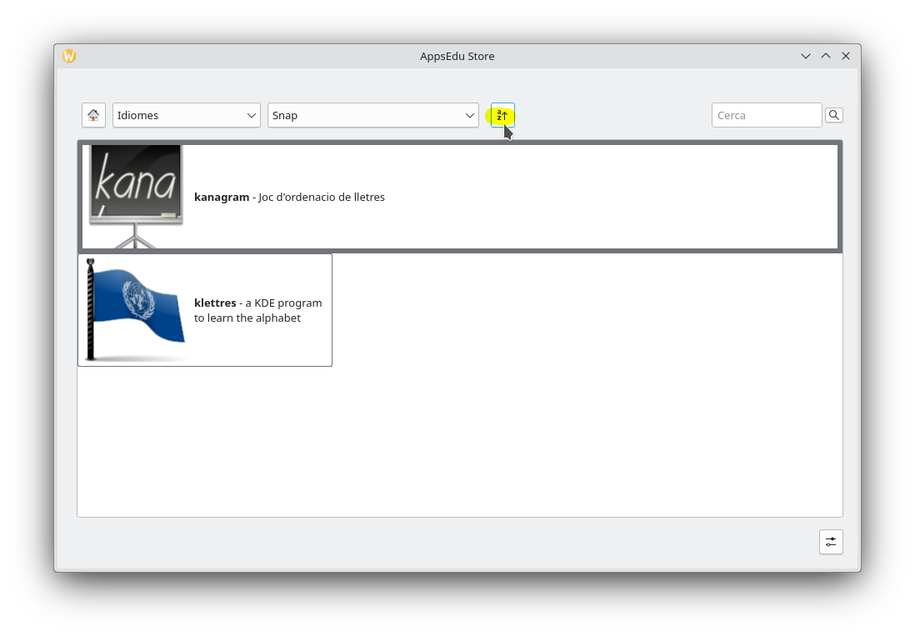
Task: Open the kanagram chalkboard thumbnail
Action: pos(135,197)
